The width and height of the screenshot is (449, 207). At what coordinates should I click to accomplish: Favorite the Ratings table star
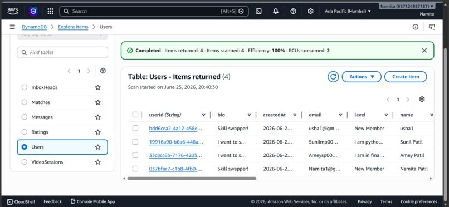click(97, 132)
